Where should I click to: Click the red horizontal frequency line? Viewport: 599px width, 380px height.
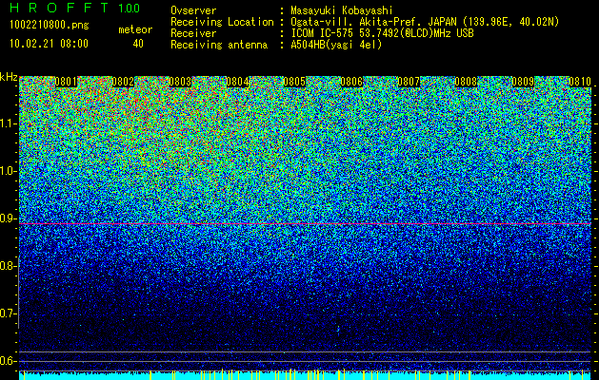pos(306,224)
